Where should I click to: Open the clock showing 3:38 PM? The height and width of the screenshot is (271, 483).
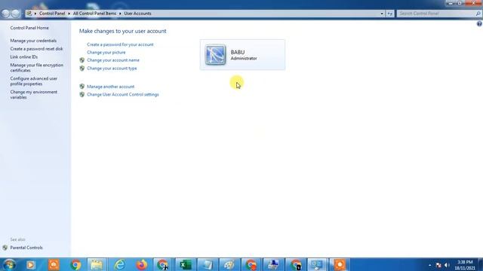tap(465, 265)
